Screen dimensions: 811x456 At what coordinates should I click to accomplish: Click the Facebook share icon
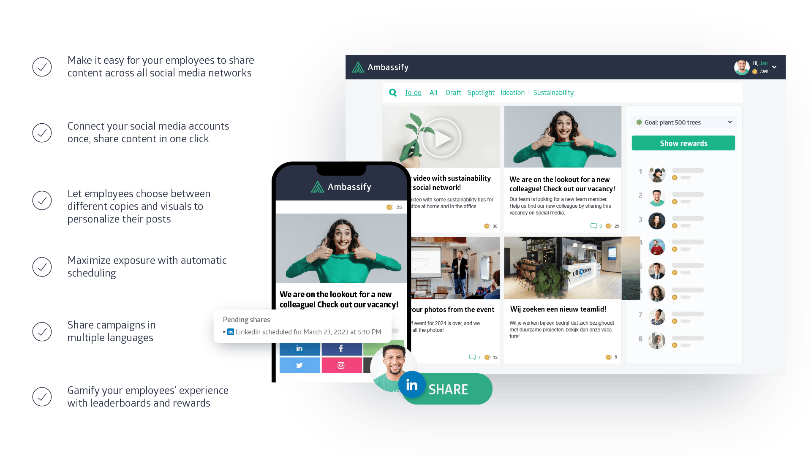tap(340, 348)
